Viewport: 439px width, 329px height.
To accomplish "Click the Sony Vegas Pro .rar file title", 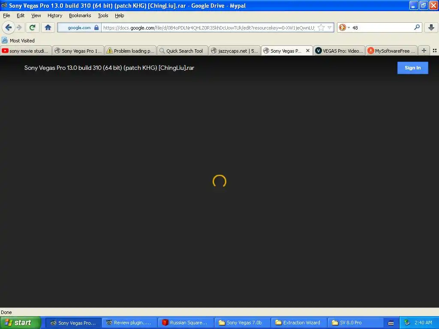I will 109,68.
